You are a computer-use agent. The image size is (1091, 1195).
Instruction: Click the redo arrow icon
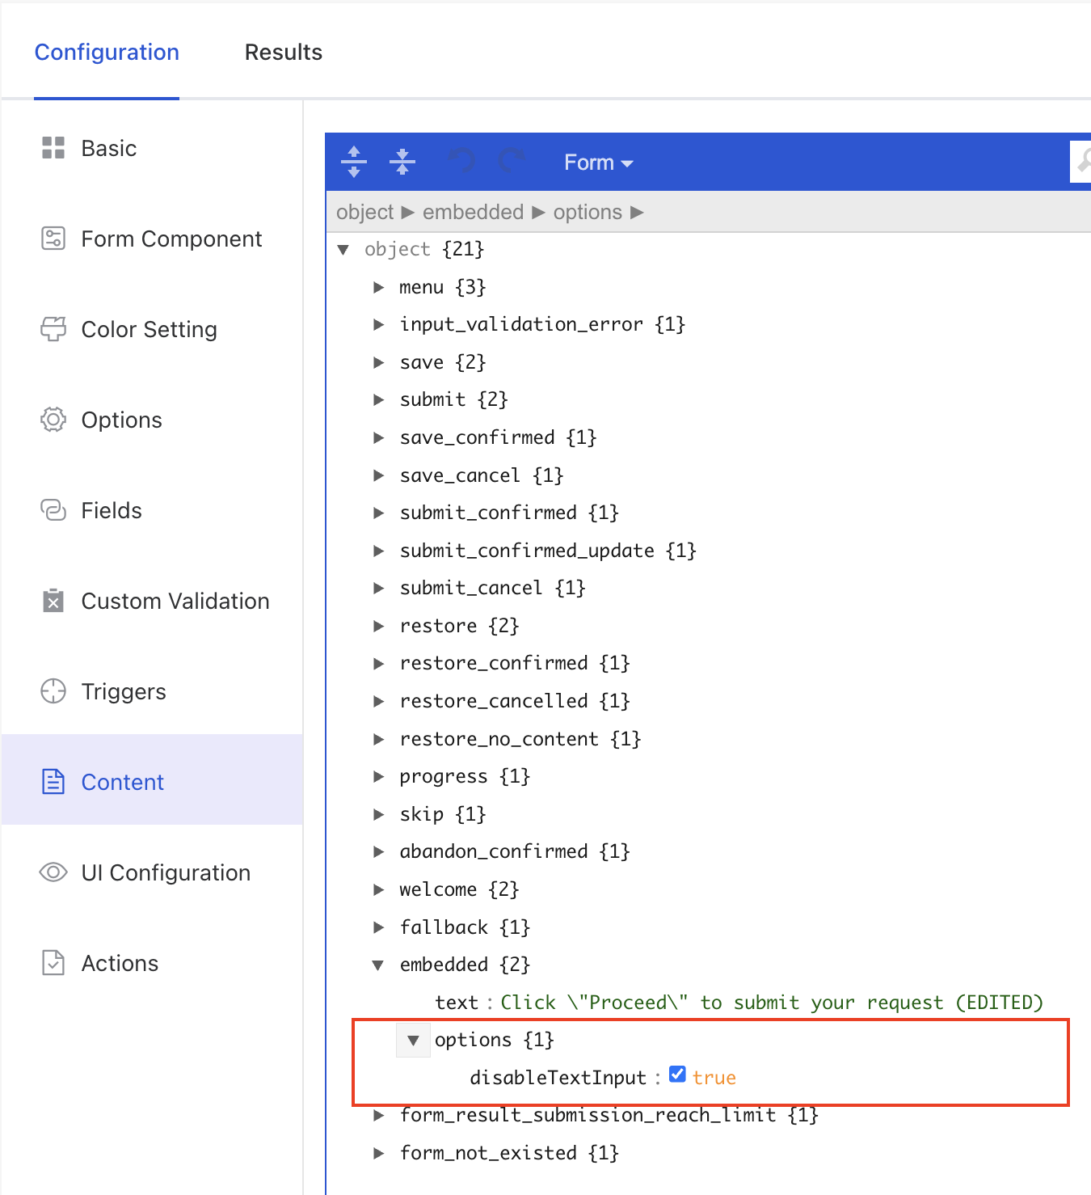pos(511,162)
